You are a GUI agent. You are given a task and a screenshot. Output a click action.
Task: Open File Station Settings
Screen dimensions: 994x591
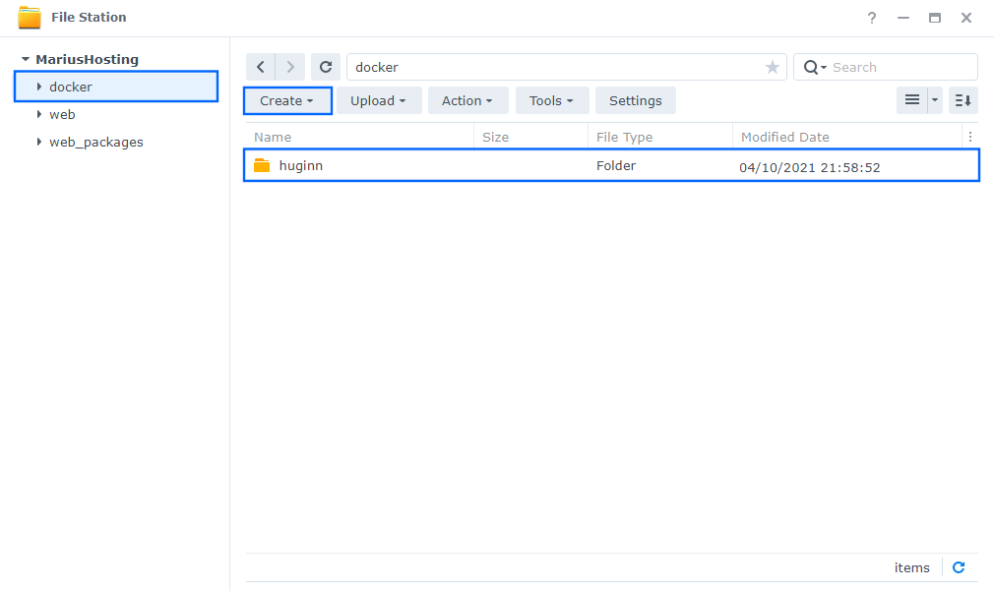(x=635, y=100)
